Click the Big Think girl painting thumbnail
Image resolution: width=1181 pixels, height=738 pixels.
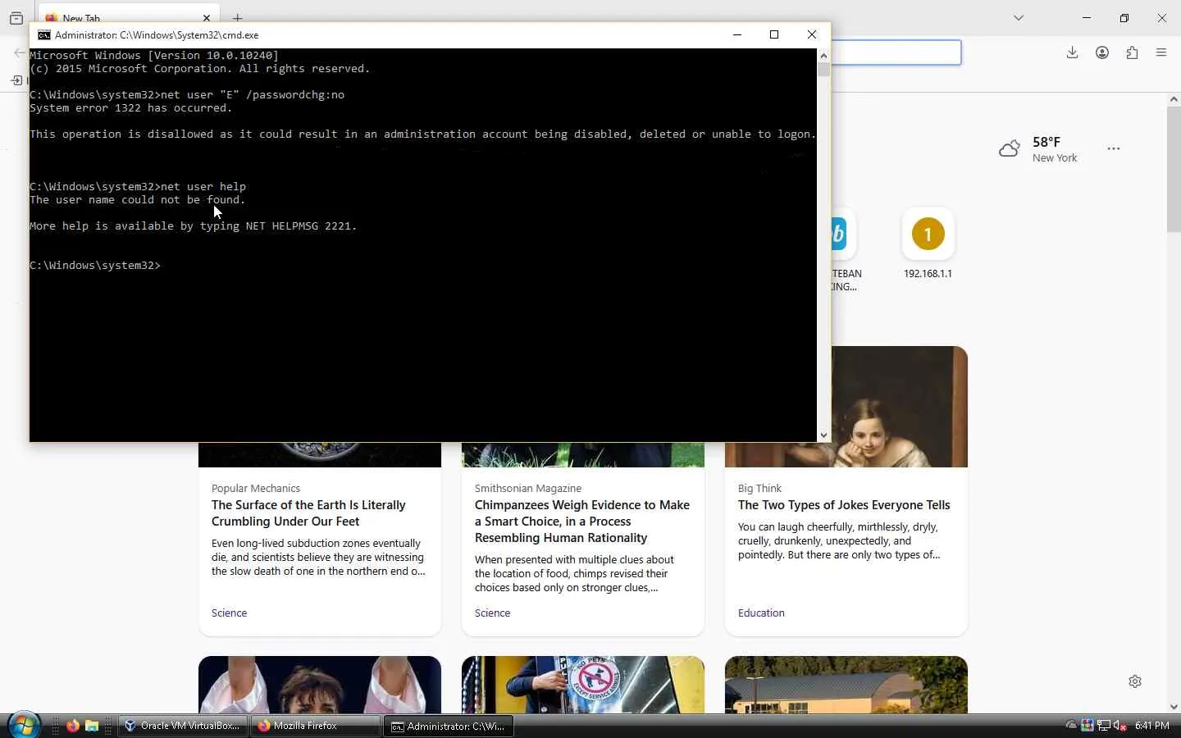[899, 407]
